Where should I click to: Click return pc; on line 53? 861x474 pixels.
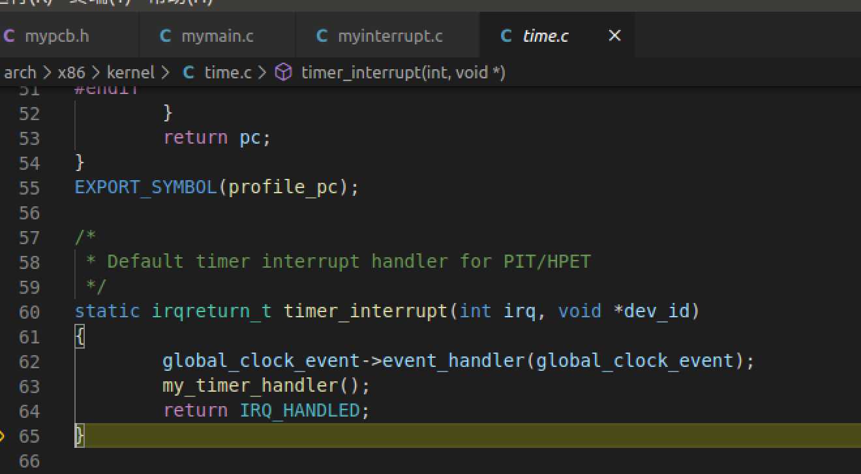point(217,138)
